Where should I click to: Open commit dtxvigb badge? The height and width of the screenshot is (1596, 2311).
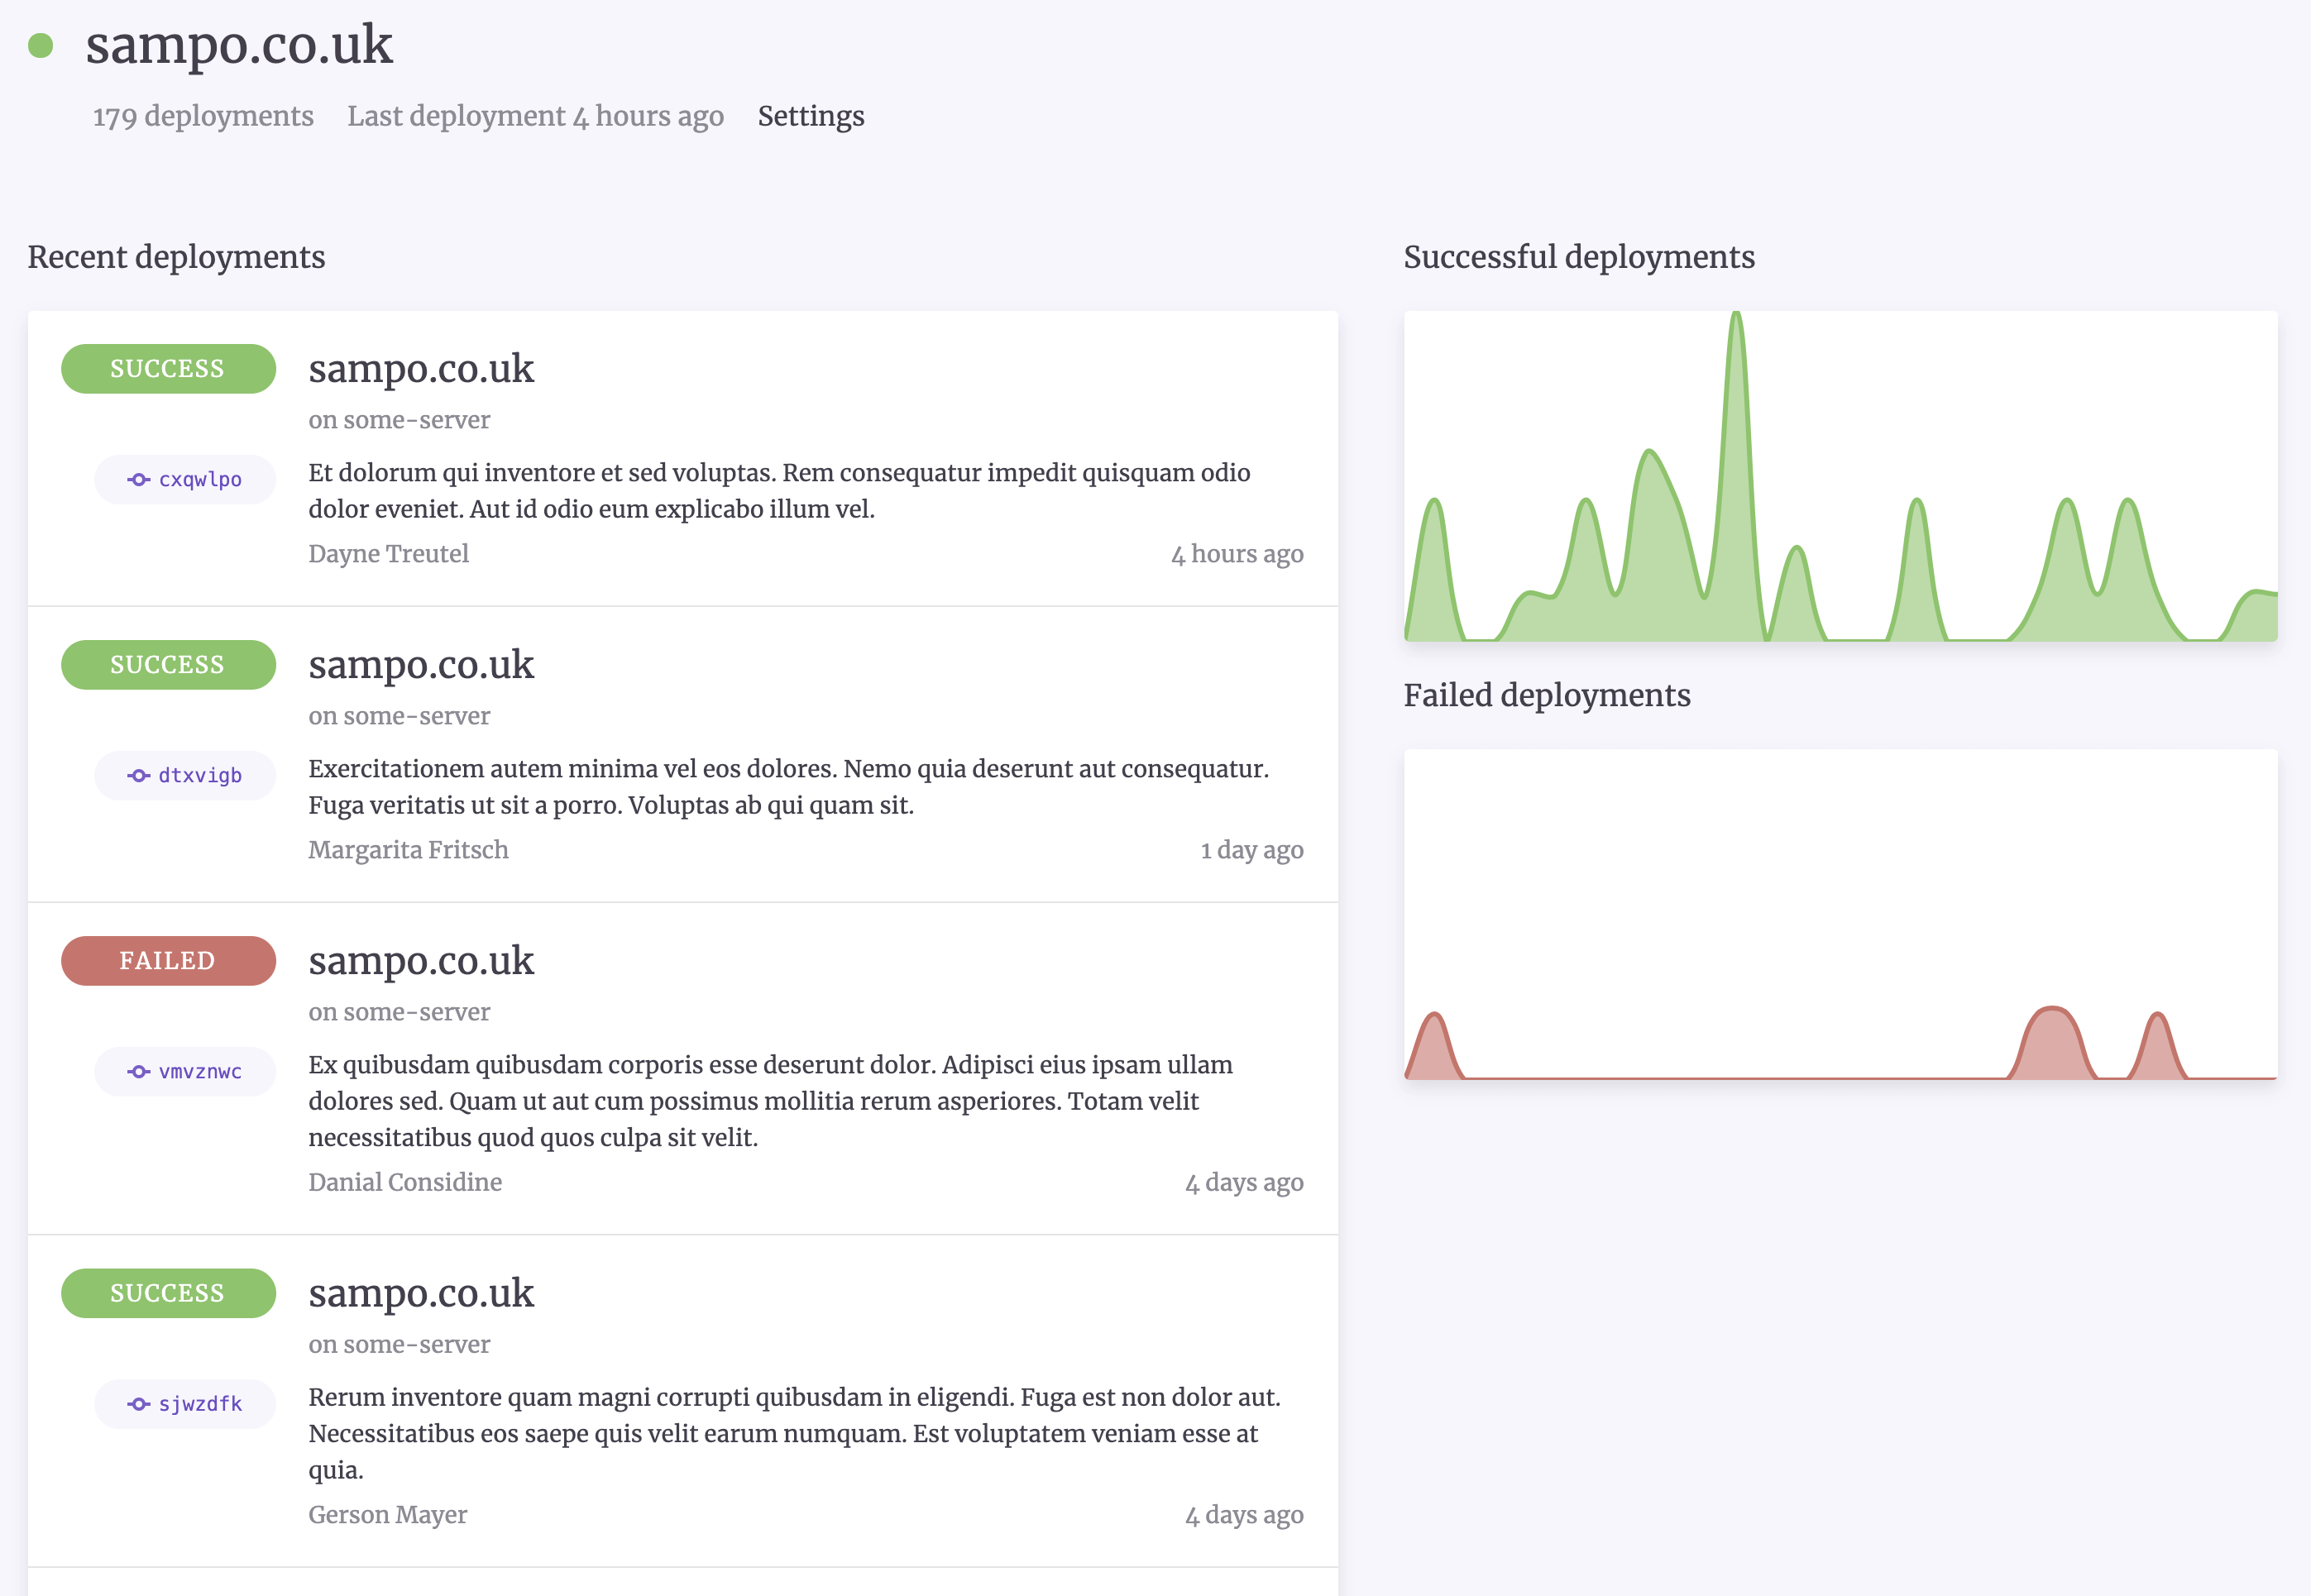click(x=185, y=776)
